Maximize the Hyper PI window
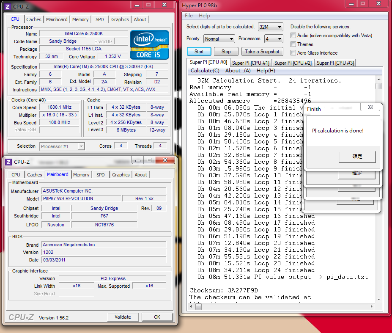 [363, 4]
